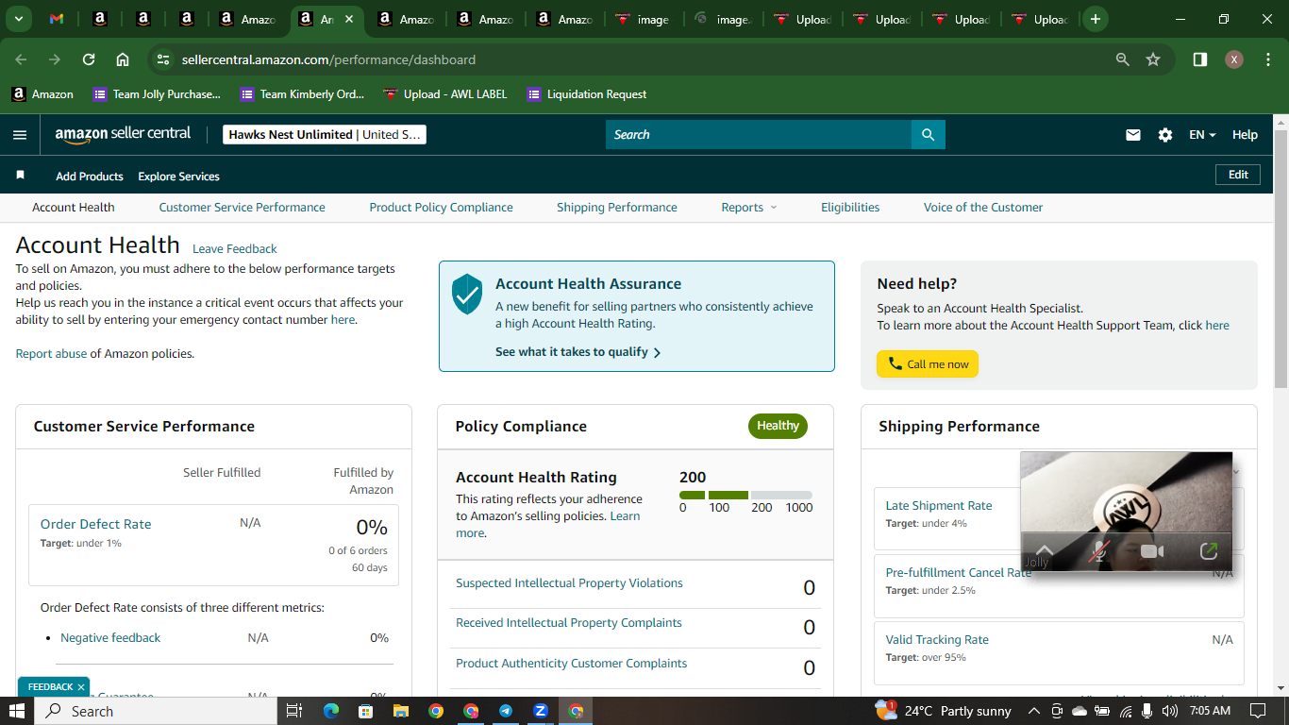
Task: Click the Add Products link
Action: coord(90,177)
